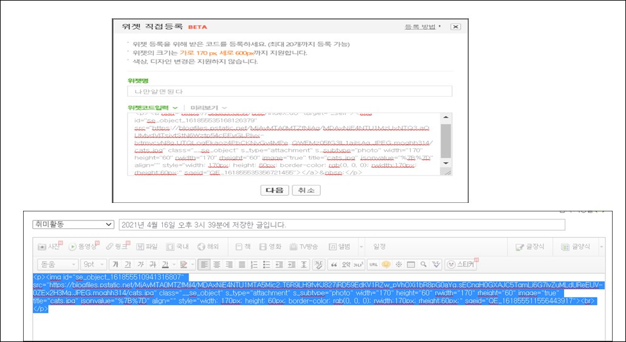The width and height of the screenshot is (626, 342).
Task: Insert a table into the post
Action: (x=411, y=264)
